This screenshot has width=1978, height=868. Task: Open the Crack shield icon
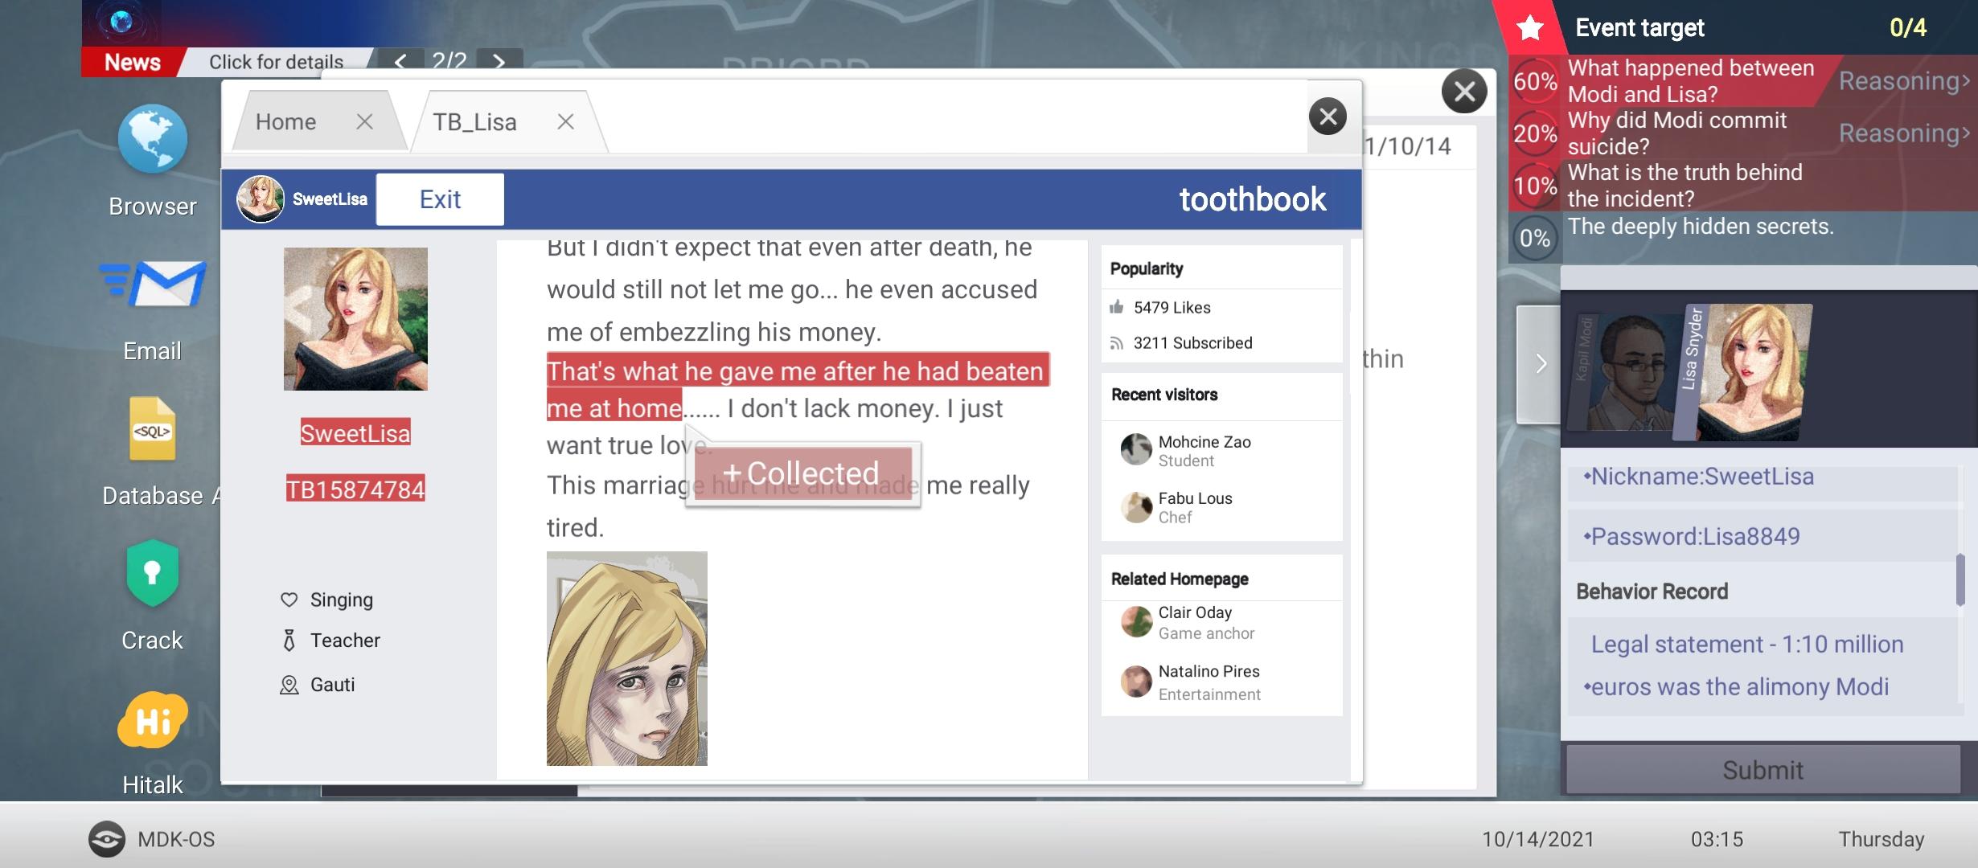(x=152, y=574)
